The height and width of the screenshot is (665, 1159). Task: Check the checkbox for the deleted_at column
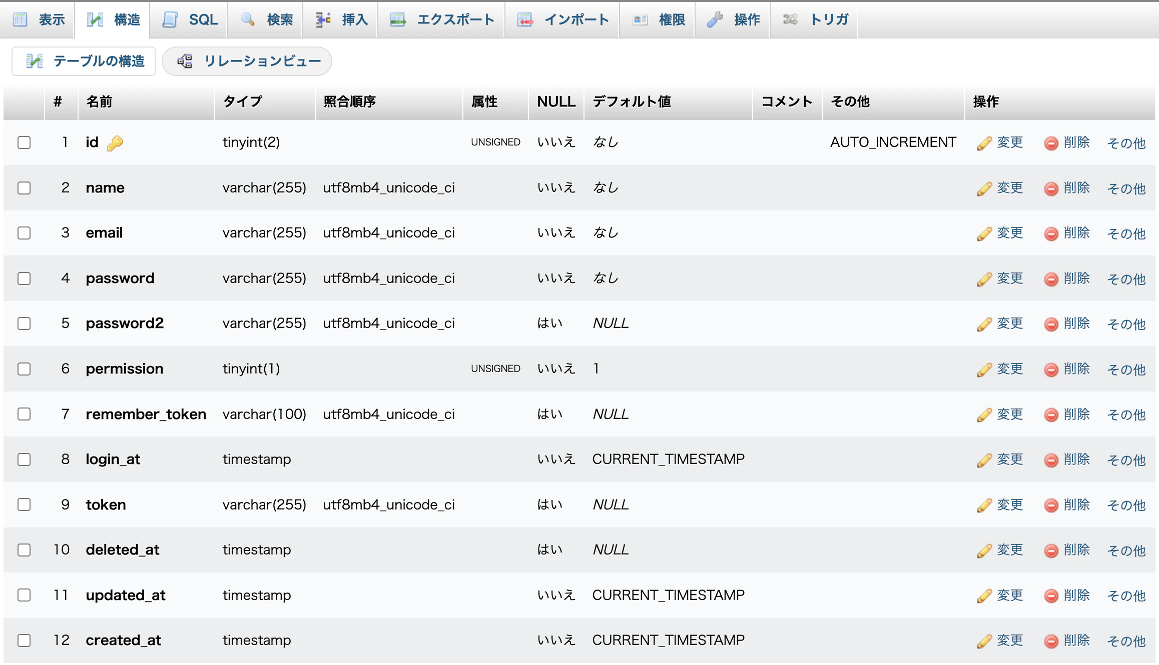point(24,550)
